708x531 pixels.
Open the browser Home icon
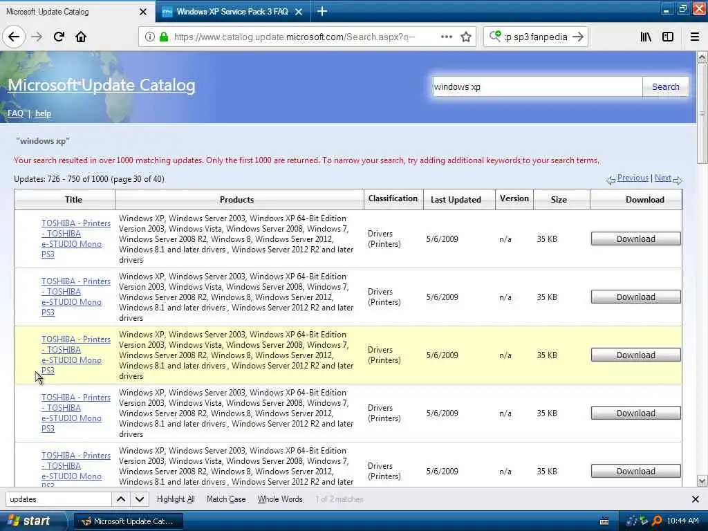81,37
